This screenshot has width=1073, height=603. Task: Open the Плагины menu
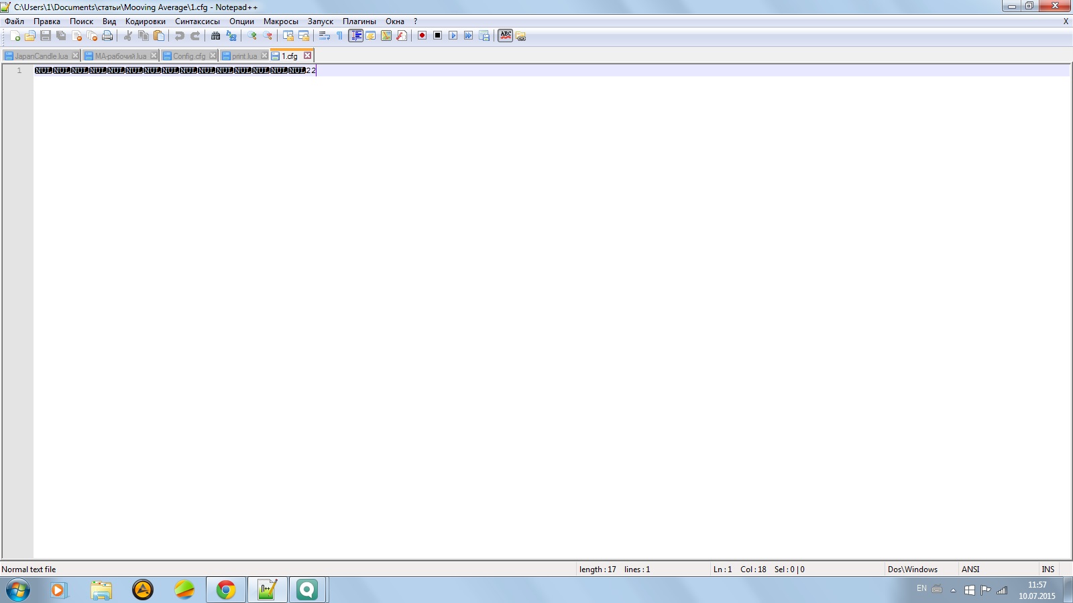[359, 21]
